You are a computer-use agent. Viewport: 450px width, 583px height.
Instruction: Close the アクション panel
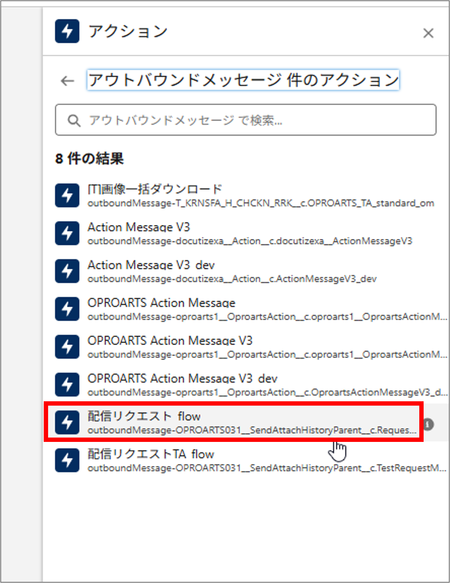click(x=428, y=33)
